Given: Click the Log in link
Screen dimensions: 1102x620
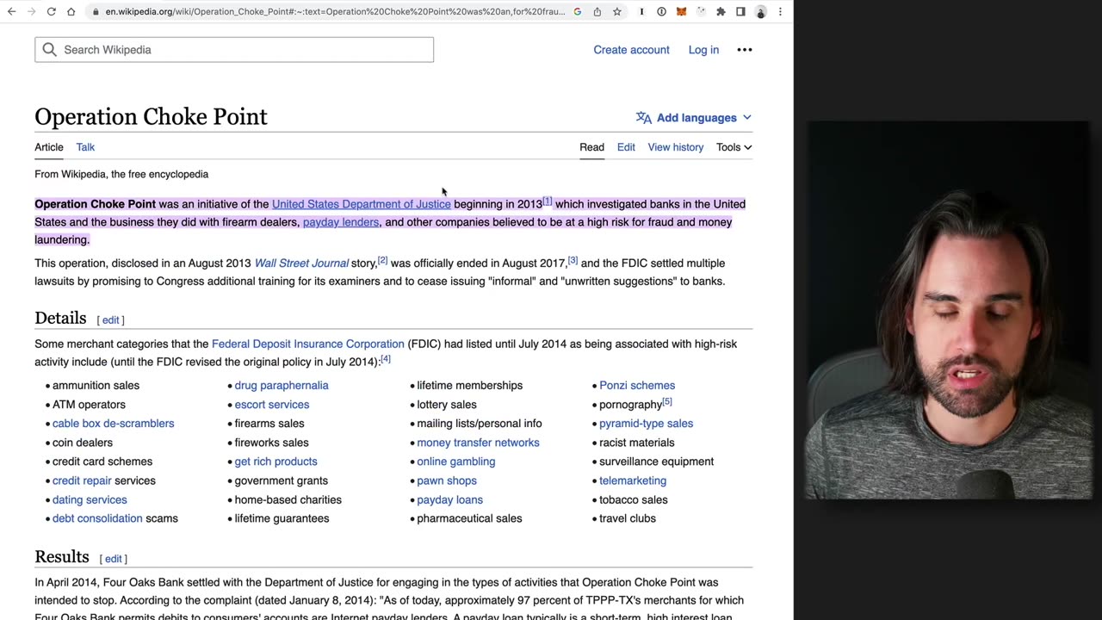Looking at the screenshot, I should pos(703,50).
